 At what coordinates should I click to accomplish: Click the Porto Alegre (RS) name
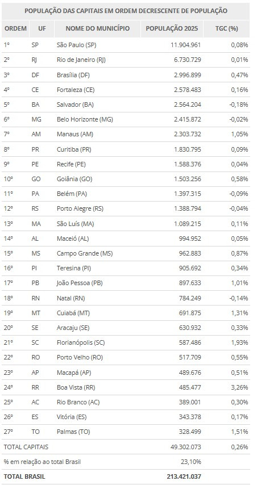pyautogui.click(x=80, y=208)
